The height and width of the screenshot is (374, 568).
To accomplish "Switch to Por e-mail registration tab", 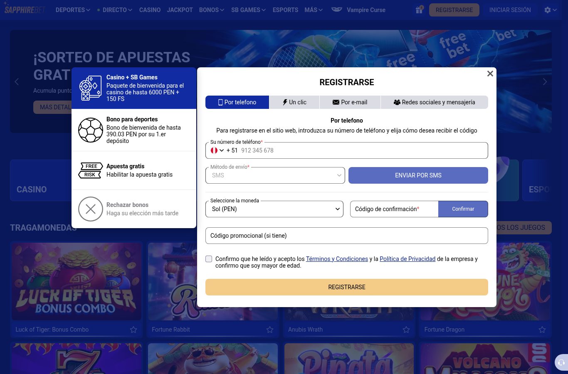I will (x=350, y=102).
